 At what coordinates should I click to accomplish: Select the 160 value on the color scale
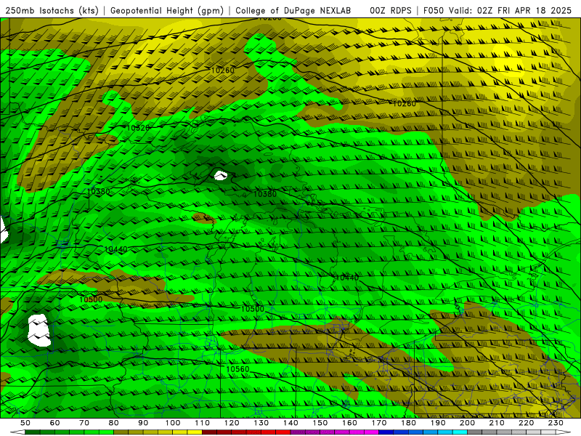click(x=349, y=423)
